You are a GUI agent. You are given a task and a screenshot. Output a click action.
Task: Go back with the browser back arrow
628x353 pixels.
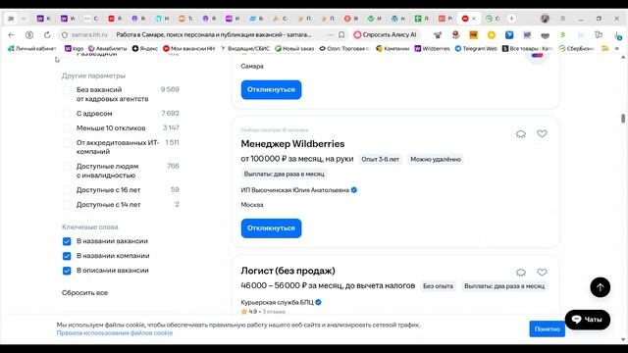(11, 35)
